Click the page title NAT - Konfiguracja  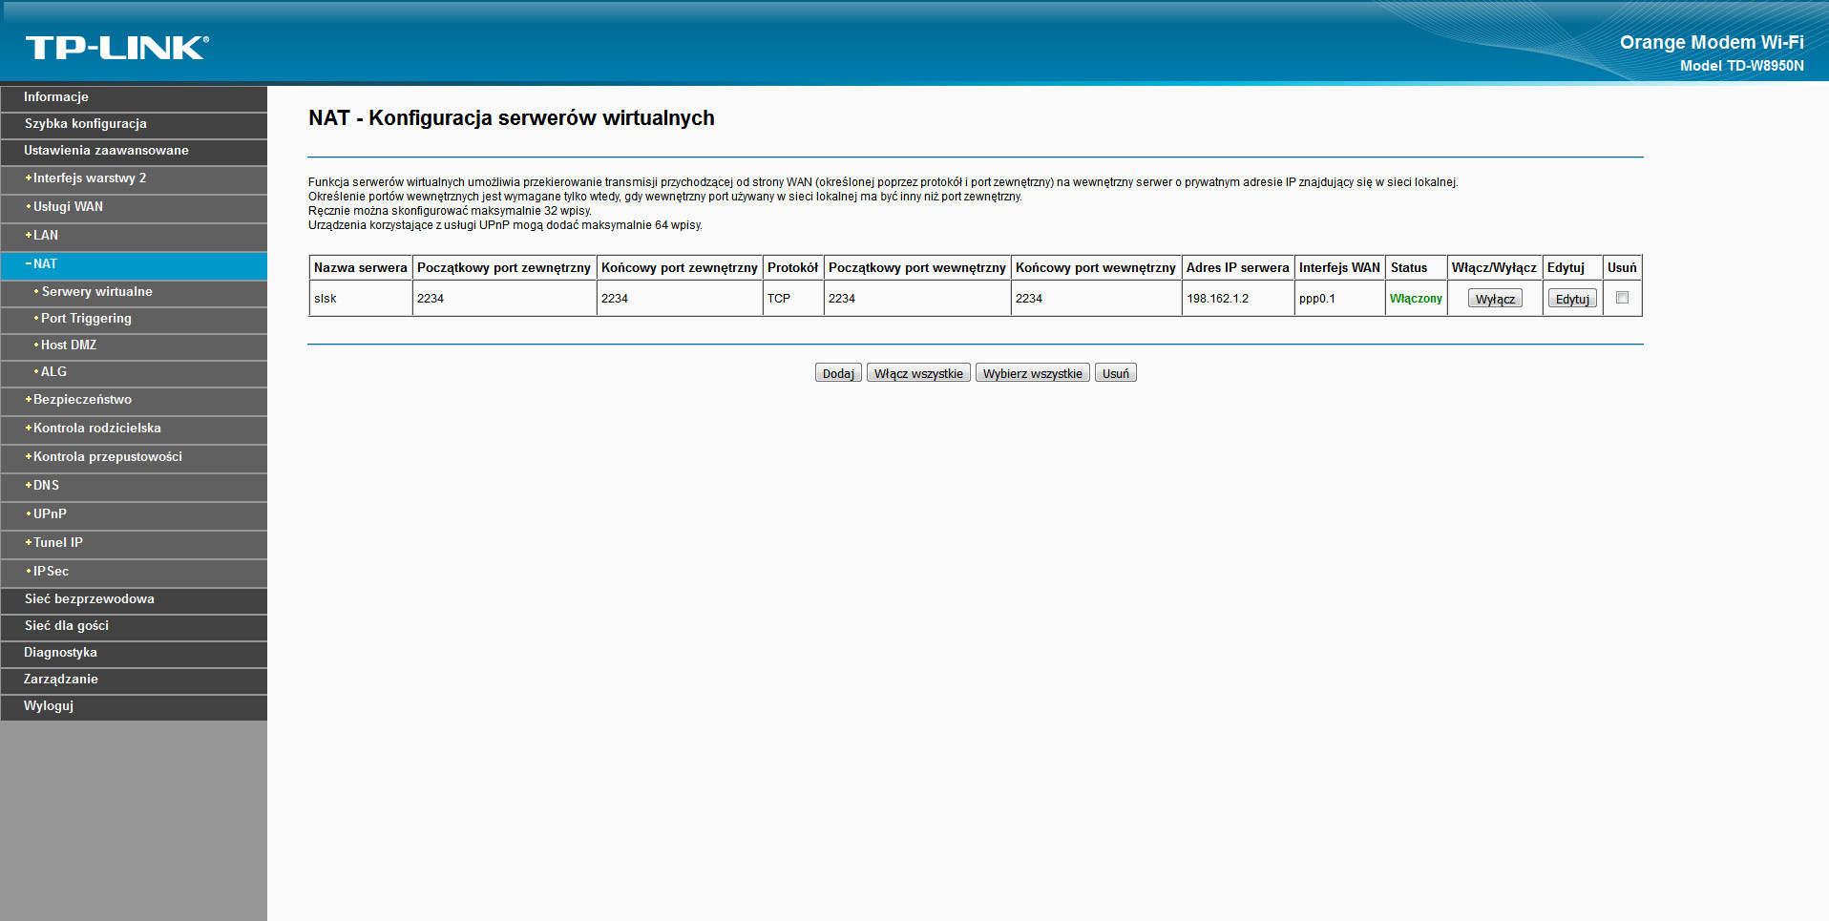[512, 118]
